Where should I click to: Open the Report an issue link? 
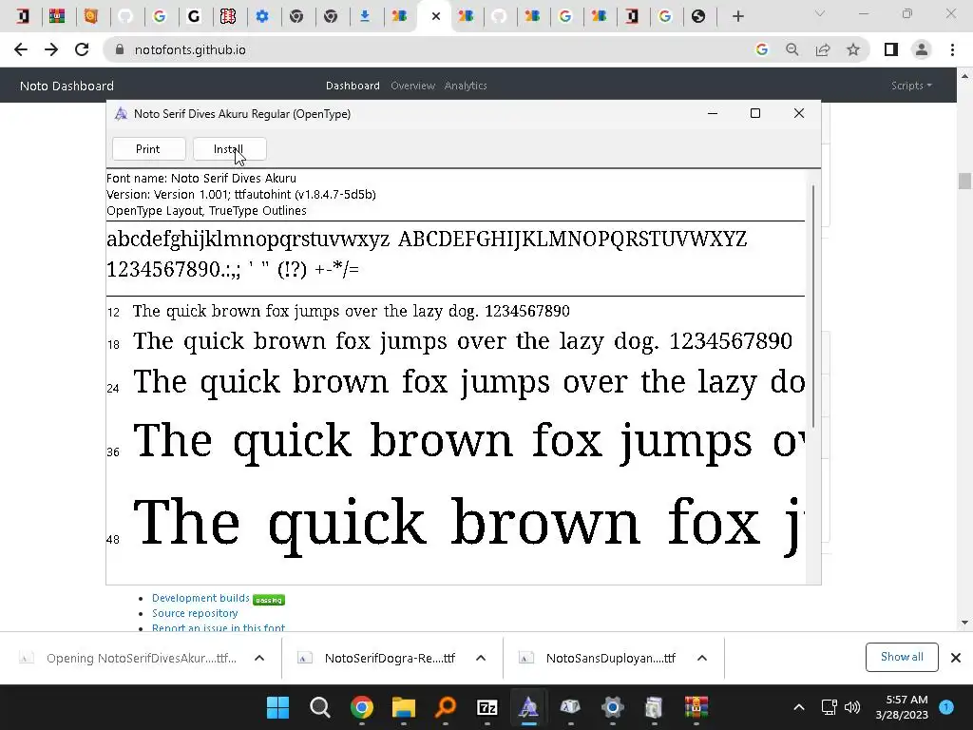tap(219, 627)
